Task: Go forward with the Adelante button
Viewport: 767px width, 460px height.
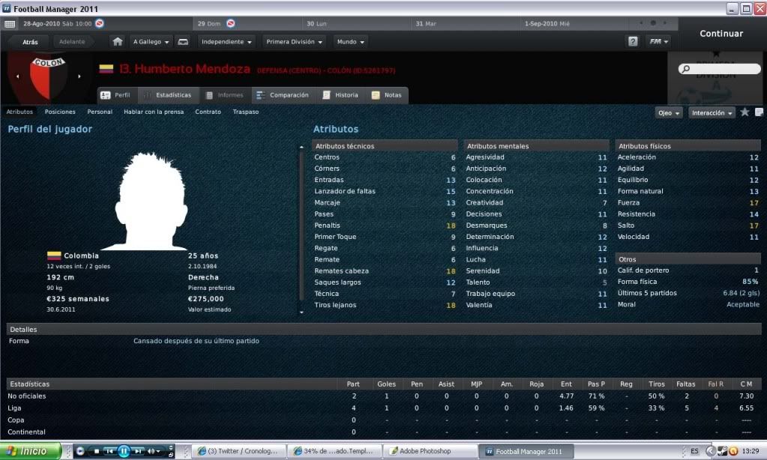Action: 72,42
